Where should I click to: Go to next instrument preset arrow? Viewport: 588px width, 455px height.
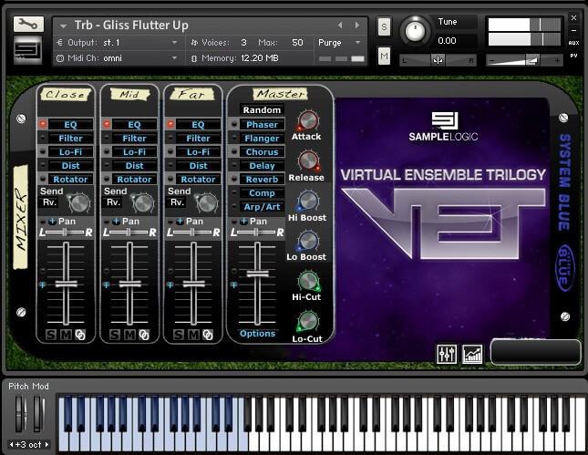click(357, 26)
